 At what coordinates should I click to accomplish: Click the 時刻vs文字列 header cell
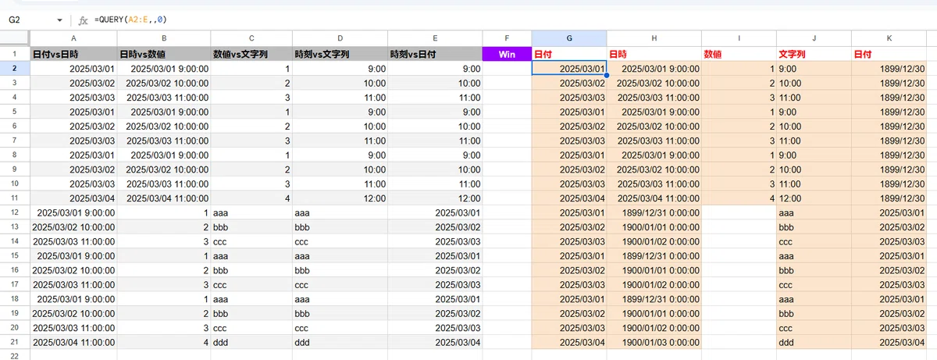340,54
